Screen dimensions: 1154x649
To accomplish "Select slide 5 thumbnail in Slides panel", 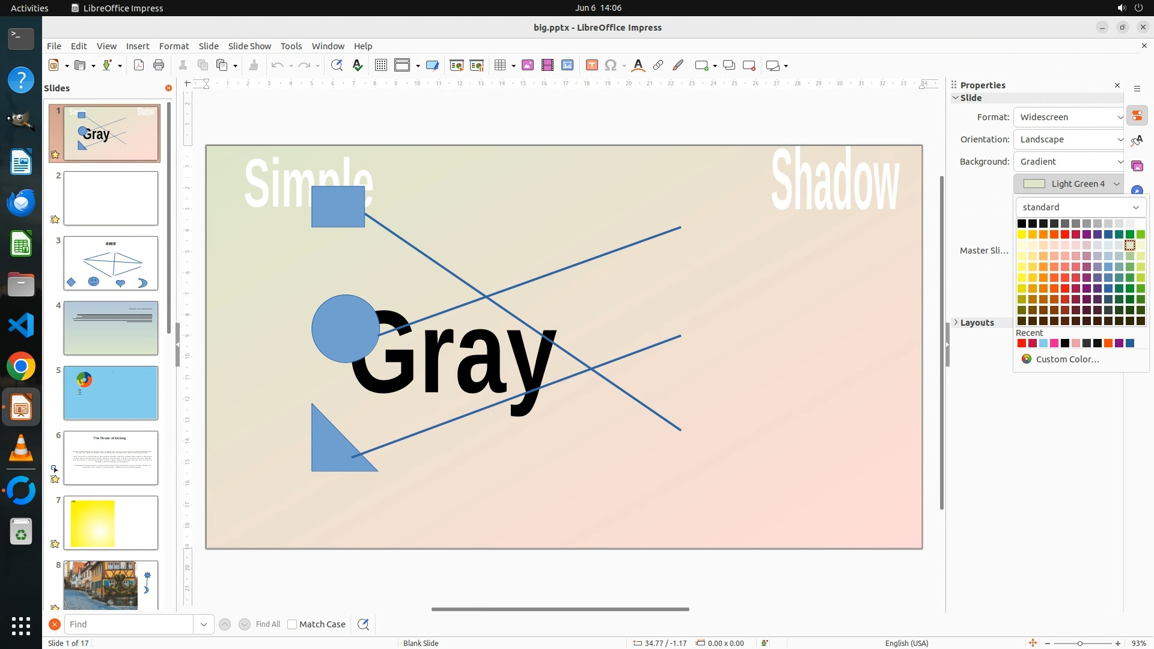I will [x=111, y=393].
